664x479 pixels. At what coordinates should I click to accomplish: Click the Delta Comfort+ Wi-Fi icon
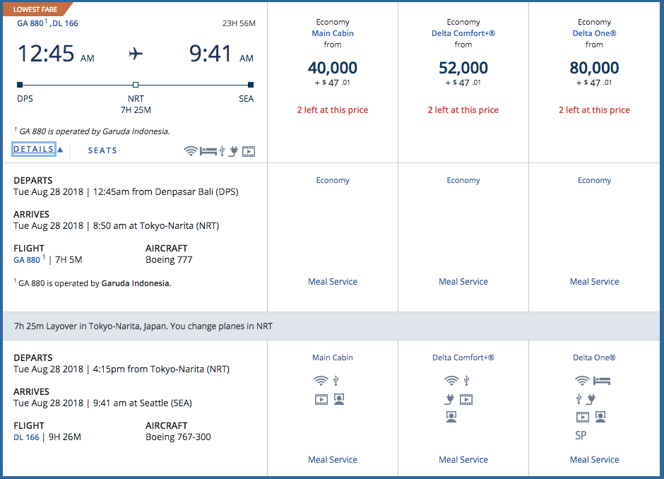[x=451, y=382]
